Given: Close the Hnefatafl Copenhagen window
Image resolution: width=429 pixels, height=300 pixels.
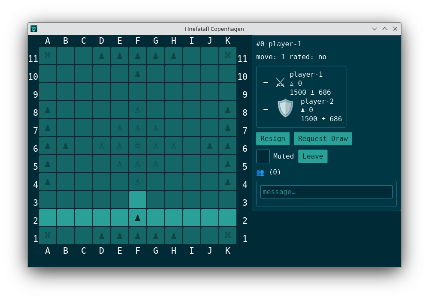Looking at the screenshot, I should [x=395, y=29].
